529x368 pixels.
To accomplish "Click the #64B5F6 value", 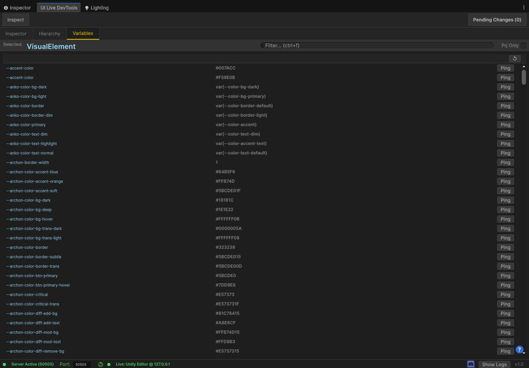I will (x=225, y=172).
